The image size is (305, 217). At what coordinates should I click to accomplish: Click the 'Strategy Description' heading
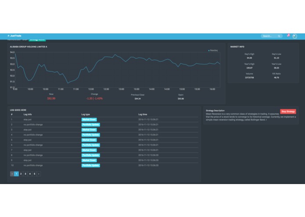pos(215,111)
